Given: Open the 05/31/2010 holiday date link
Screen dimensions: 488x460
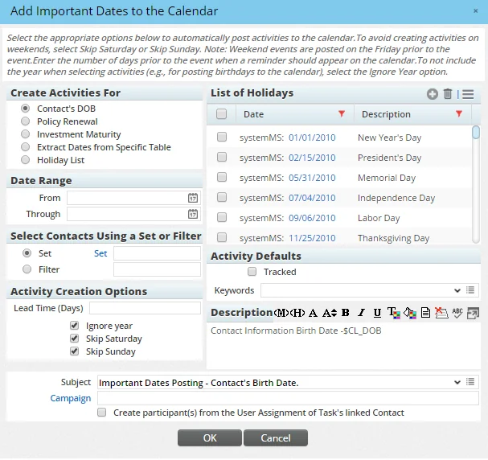Looking at the screenshot, I should point(312,178).
